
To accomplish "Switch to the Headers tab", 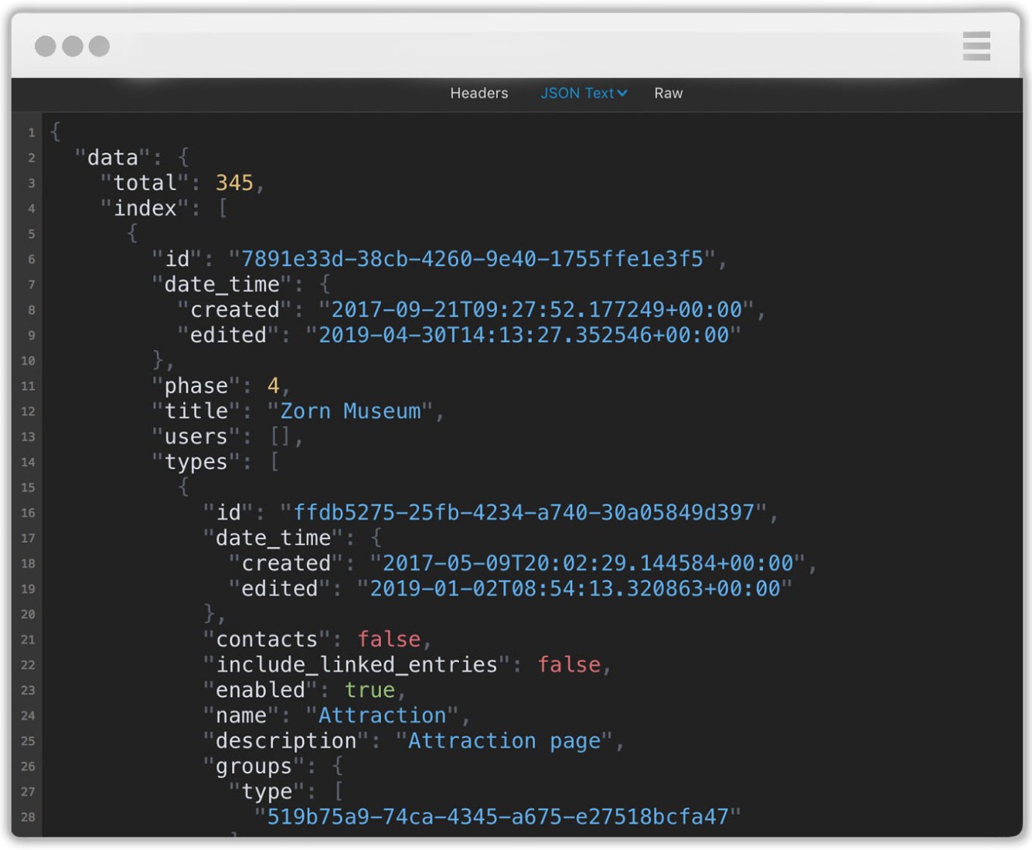I will pyautogui.click(x=479, y=94).
